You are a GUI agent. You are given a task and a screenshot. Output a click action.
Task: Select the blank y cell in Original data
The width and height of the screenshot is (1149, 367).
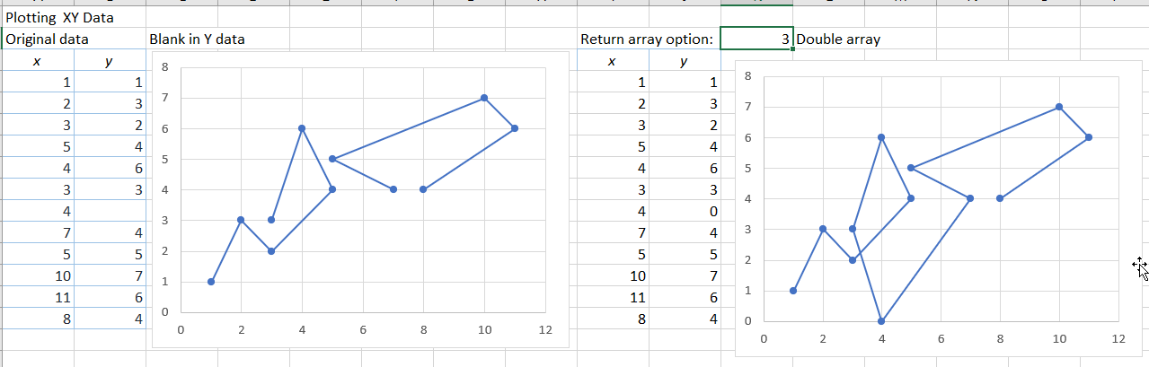coord(110,211)
